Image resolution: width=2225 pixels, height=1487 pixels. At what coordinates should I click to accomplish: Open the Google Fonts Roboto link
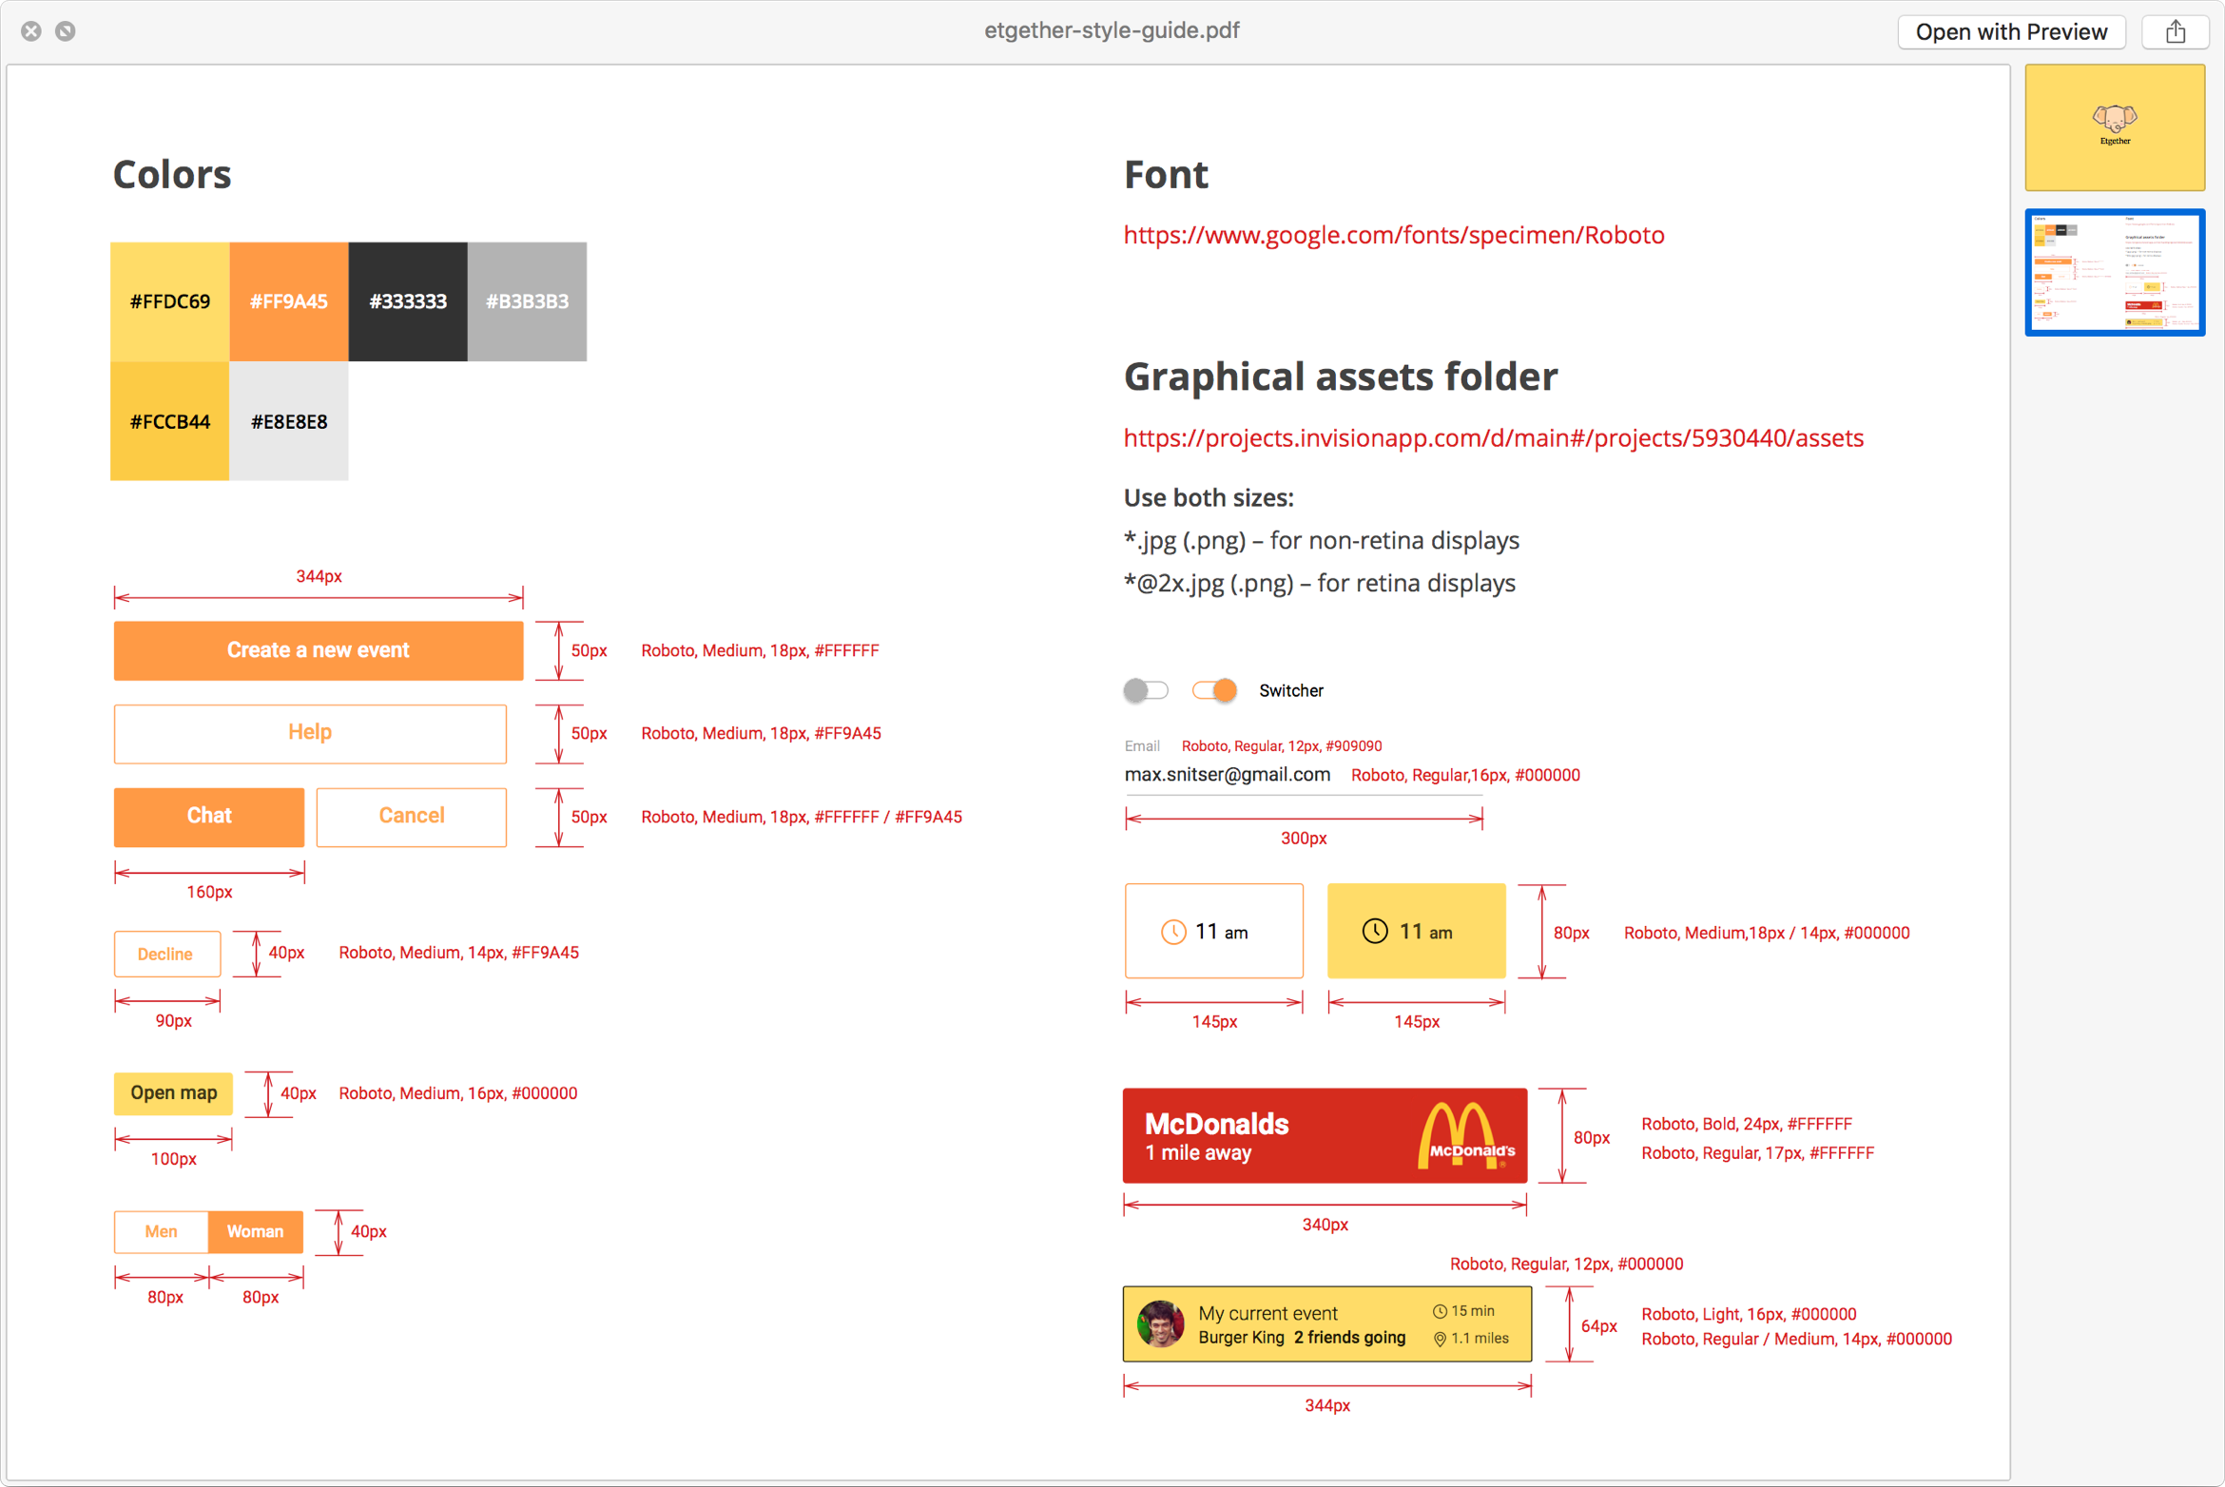(1393, 235)
